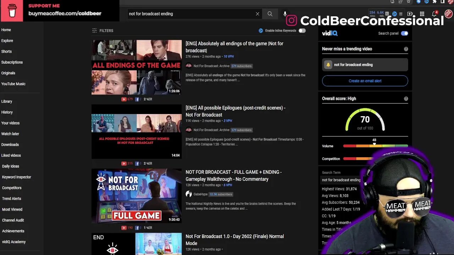Activate voice search microphone icon
The height and width of the screenshot is (255, 454).
285,14
